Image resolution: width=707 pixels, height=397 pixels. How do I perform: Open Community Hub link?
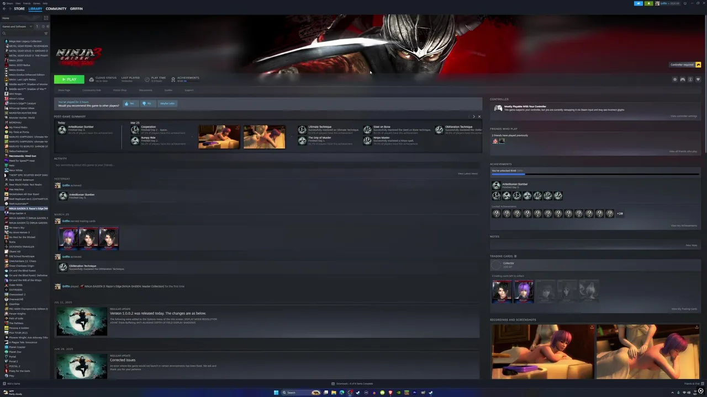pos(92,90)
